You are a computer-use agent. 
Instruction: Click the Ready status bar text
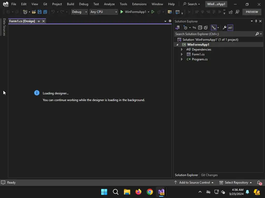(11, 183)
